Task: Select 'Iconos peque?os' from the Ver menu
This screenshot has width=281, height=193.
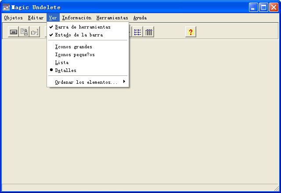Action: 75,54
